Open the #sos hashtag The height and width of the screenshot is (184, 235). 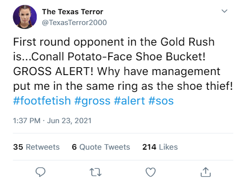(161, 101)
